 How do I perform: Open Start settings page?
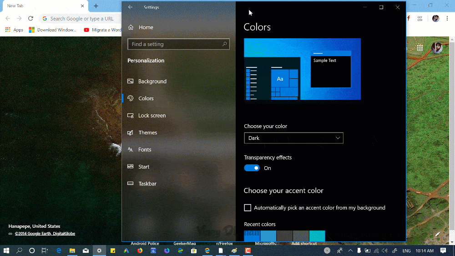pyautogui.click(x=138, y=167)
